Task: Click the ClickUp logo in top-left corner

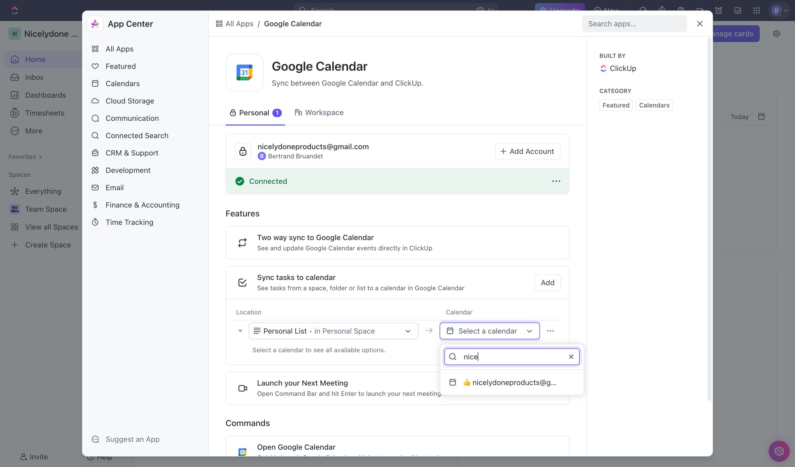Action: pos(15,10)
